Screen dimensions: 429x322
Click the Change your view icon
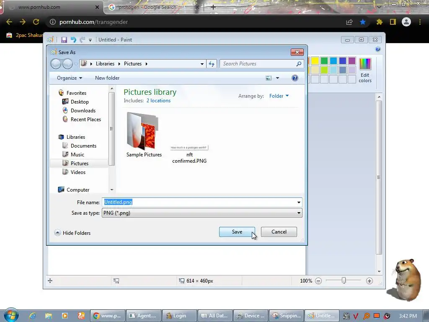click(269, 78)
